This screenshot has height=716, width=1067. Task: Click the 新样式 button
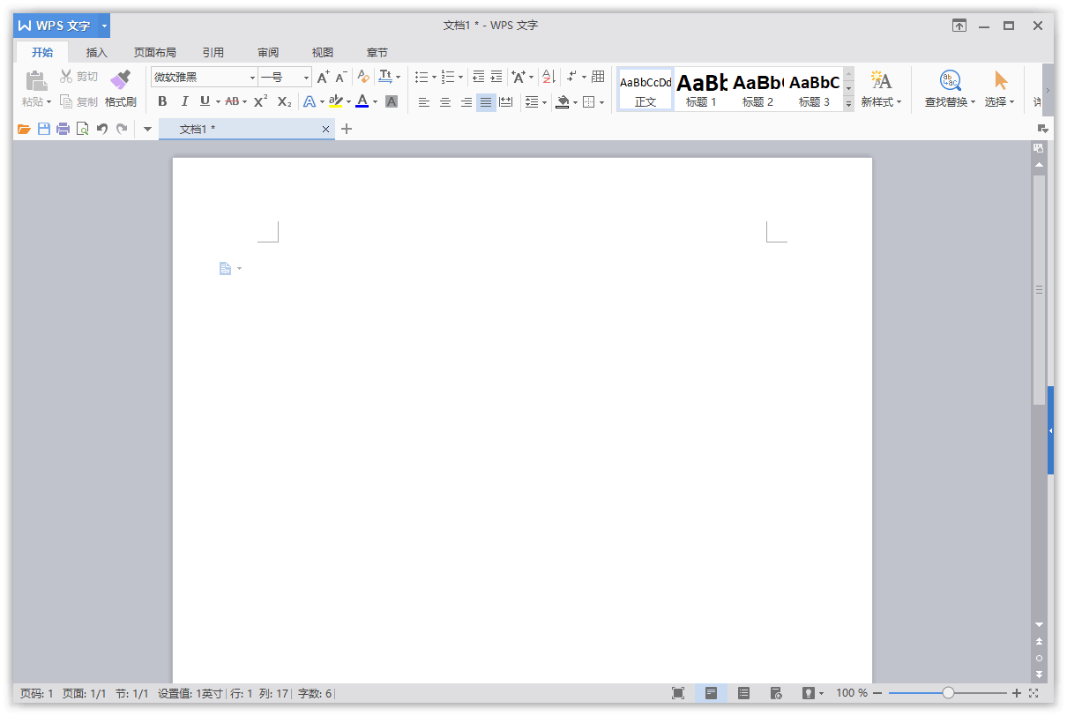pyautogui.click(x=881, y=88)
